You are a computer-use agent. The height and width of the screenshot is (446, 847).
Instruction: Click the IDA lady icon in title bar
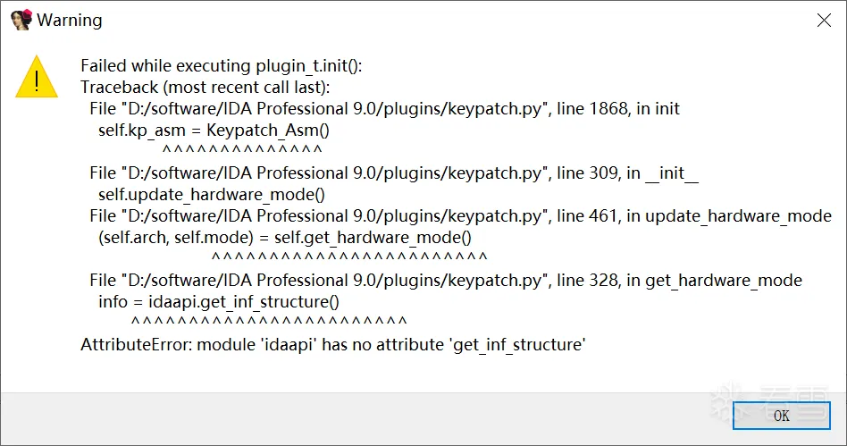click(21, 20)
